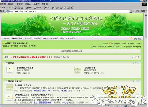Stop loading with the Stop icon
This screenshot has width=148, height=107.
pyautogui.click(x=15, y=8)
